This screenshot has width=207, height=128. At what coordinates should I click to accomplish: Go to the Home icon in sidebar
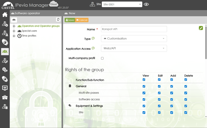[x=5, y=15]
